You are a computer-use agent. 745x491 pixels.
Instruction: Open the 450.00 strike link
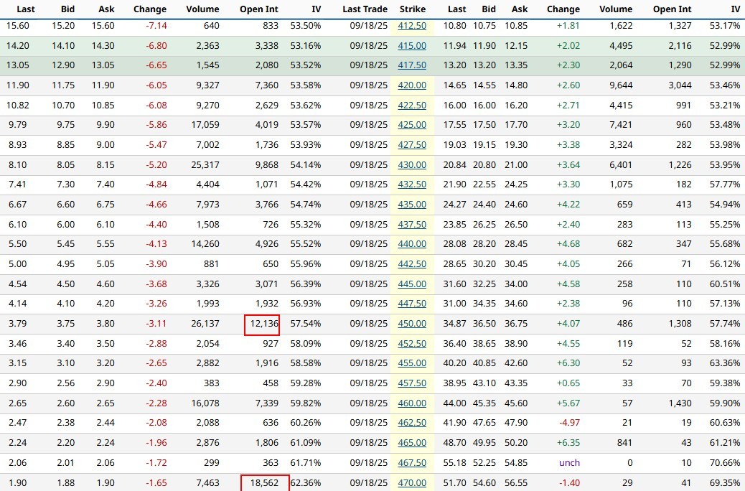tap(412, 324)
